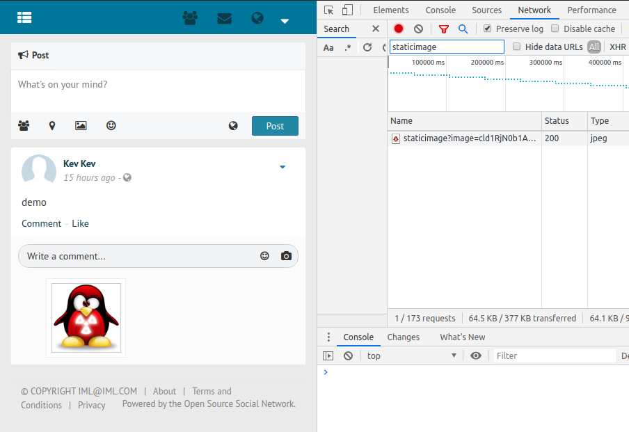Open network search magnifier icon
629x432 pixels.
pos(463,29)
